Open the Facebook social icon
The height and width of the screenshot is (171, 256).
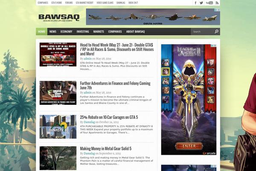pos(195,3)
